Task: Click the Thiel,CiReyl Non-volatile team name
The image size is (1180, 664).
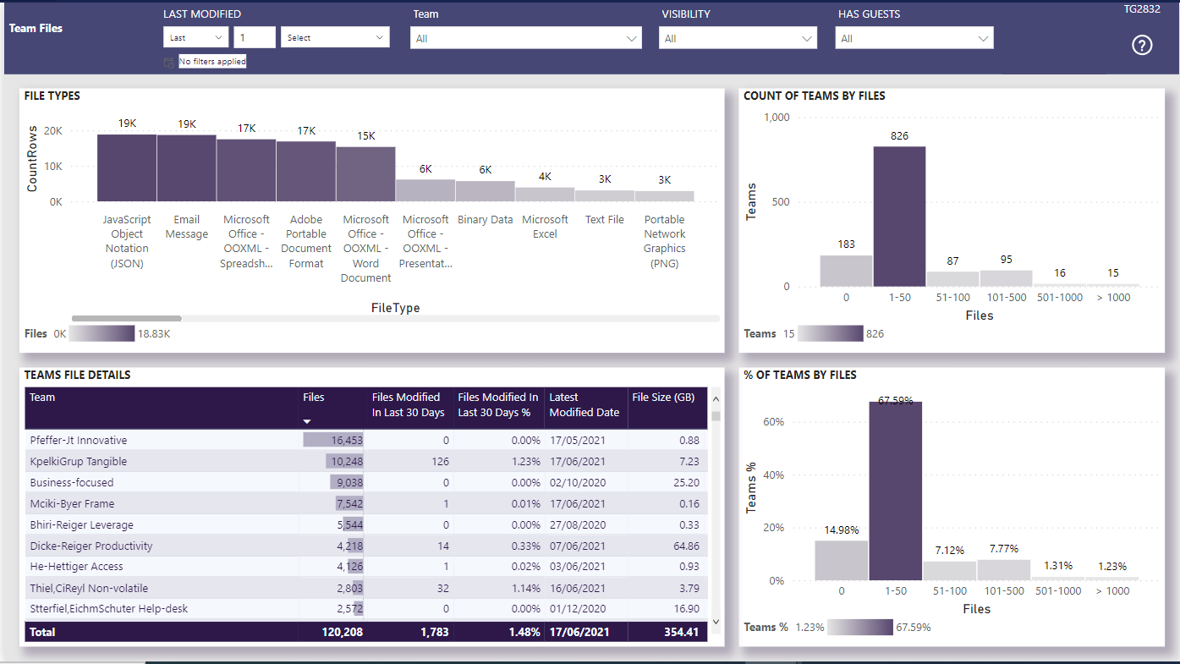Action: click(x=89, y=588)
